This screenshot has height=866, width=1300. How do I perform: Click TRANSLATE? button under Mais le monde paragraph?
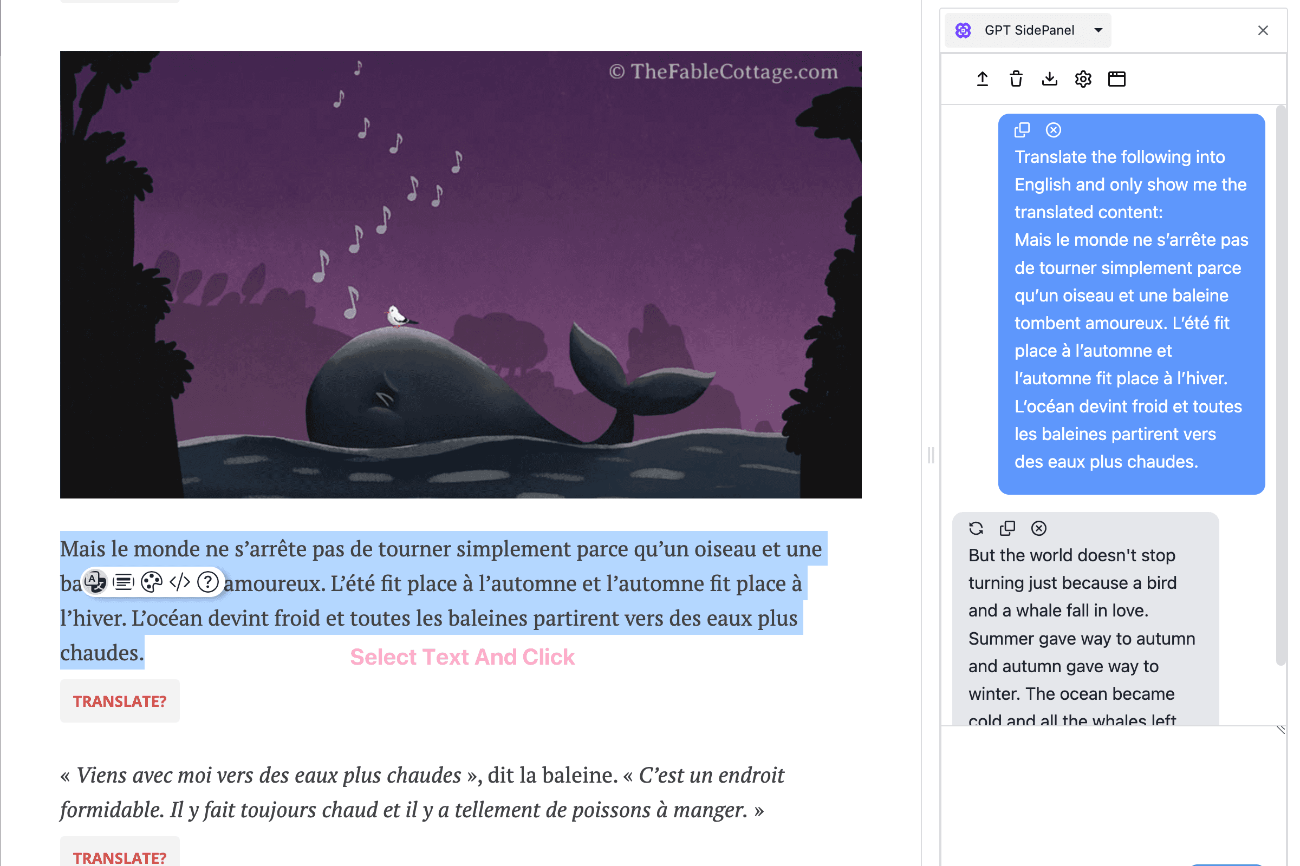point(120,701)
